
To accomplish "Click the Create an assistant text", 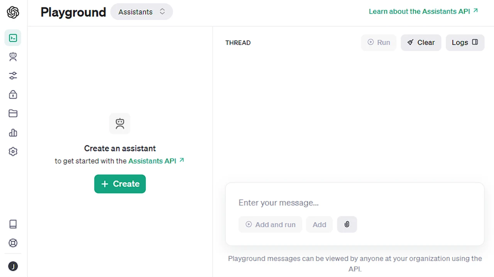I will [x=120, y=149].
